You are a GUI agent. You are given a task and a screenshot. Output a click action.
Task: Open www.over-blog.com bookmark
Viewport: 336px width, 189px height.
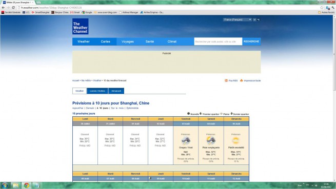point(106,12)
